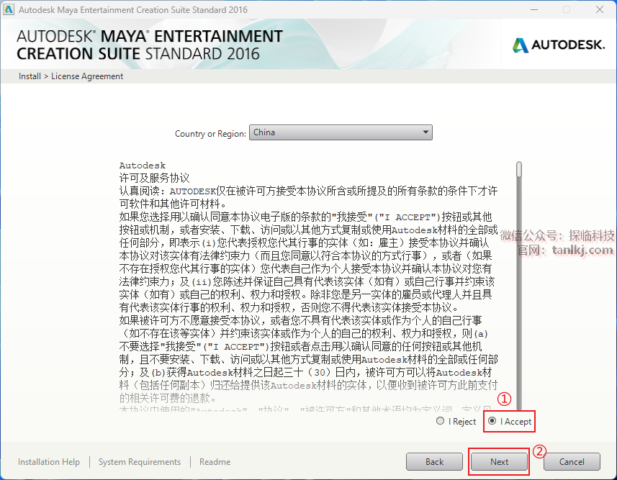Click the license agreement scrollbar thumb
The width and height of the screenshot is (617, 480).
519,170
